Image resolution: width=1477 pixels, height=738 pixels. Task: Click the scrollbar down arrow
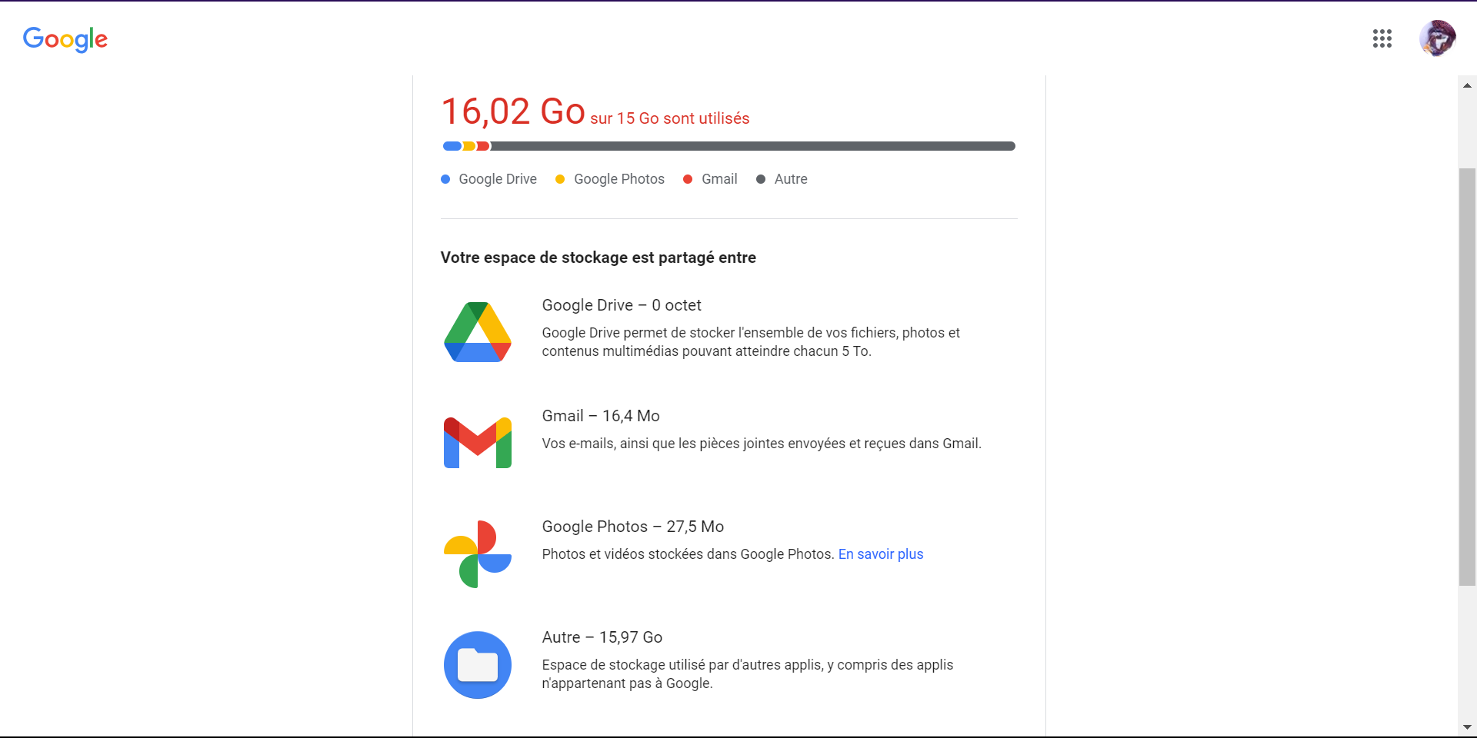click(x=1467, y=727)
